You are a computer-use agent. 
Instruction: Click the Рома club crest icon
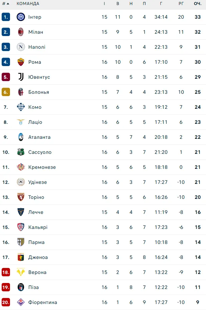pos(21,62)
